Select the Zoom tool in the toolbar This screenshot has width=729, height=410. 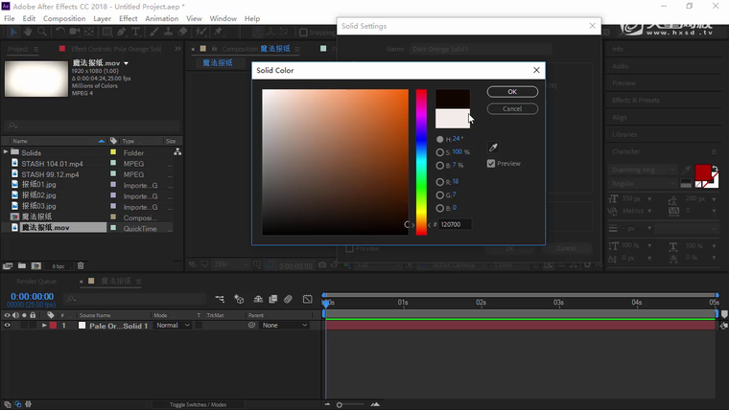pyautogui.click(x=40, y=32)
